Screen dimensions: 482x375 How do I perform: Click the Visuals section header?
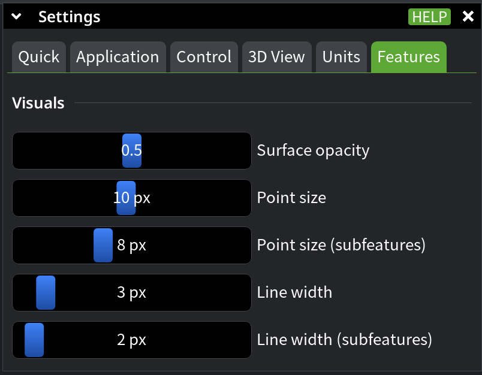coord(38,103)
